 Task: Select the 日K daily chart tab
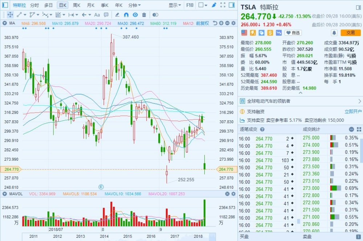pos(63,5)
